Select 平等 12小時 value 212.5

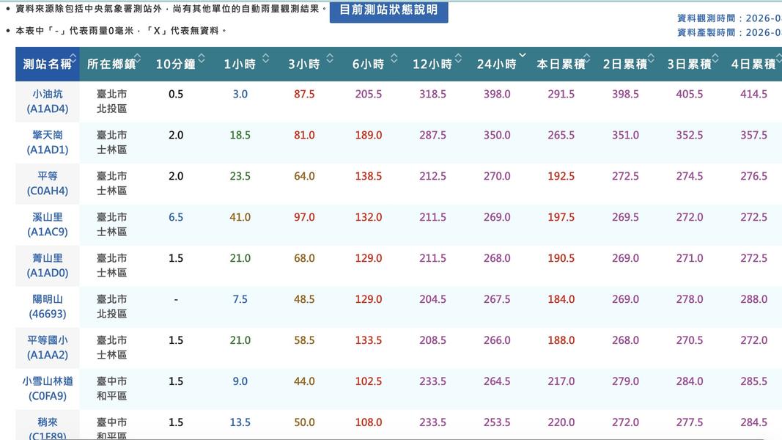click(432, 176)
